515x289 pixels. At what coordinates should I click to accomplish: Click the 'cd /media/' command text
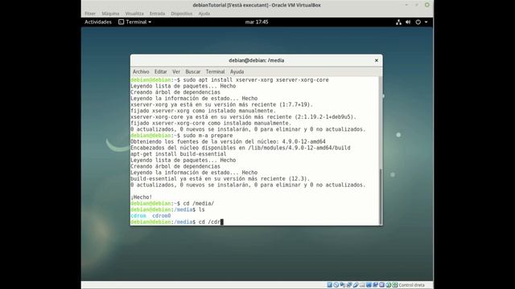(199, 203)
